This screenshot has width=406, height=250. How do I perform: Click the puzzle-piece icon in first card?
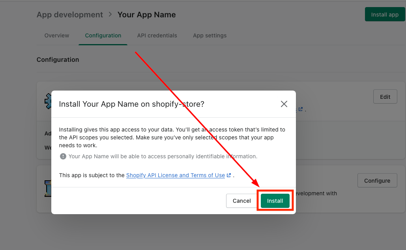pyautogui.click(x=48, y=101)
